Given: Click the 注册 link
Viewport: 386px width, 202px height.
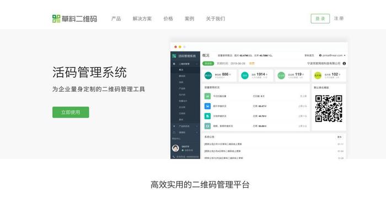Looking at the screenshot, I should click(x=339, y=18).
